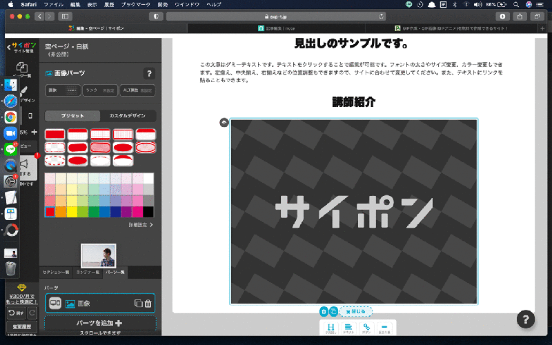
Task: Click the move-up arrow beside the image
Action: [224, 123]
